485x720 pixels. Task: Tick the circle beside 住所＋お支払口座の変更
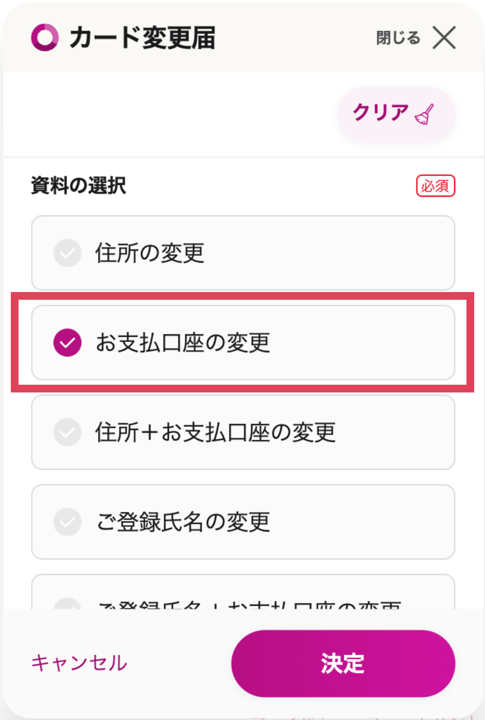pos(67,432)
